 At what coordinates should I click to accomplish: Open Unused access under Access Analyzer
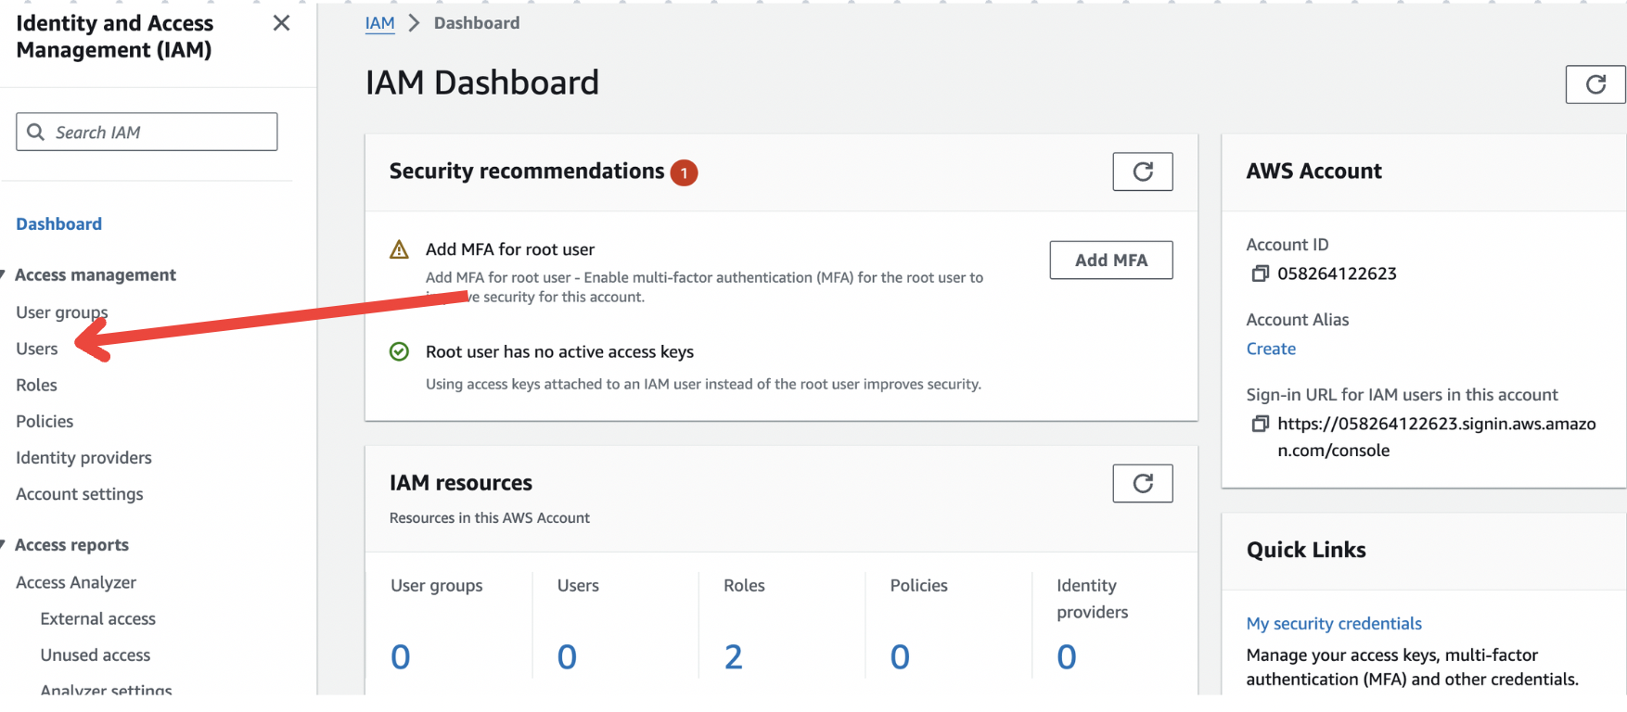click(x=95, y=655)
